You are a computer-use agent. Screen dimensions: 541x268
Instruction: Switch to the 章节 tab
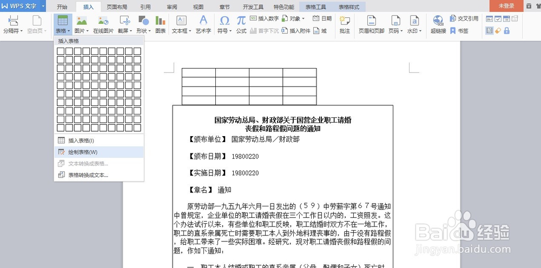225,7
